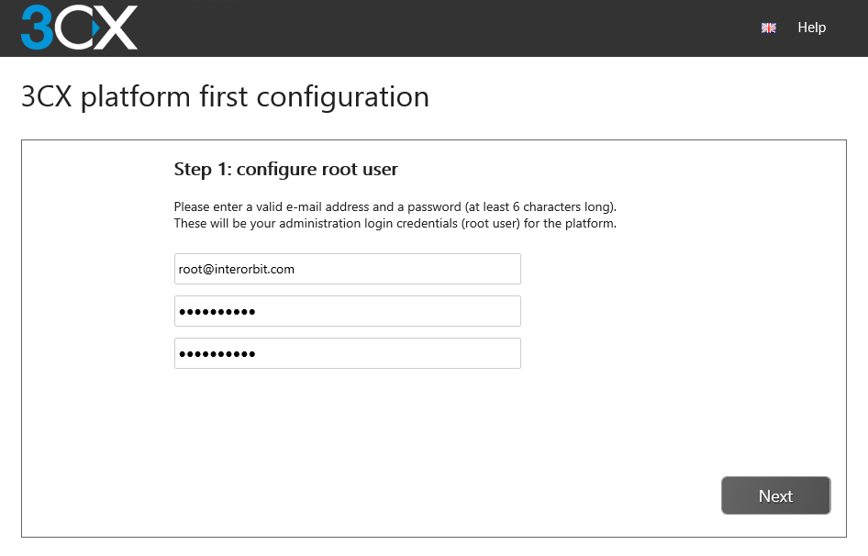Click the 'These will be your administration login credentials' line
The height and width of the screenshot is (556, 868).
pyautogui.click(x=395, y=223)
